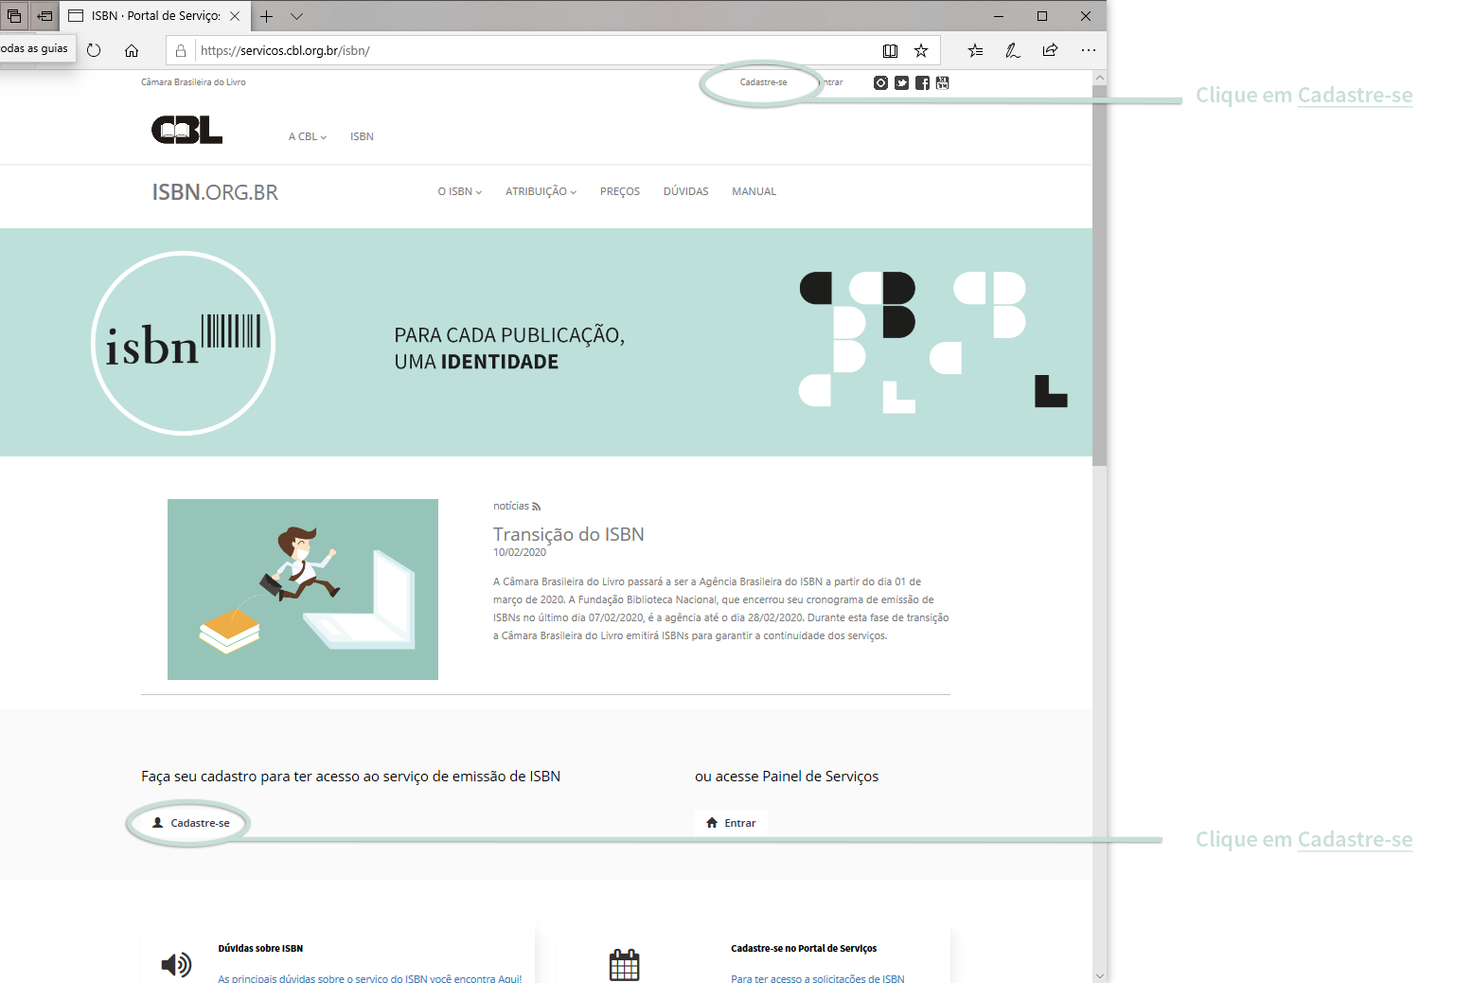
Task: Click the round isbn barcode logo
Action: (183, 343)
